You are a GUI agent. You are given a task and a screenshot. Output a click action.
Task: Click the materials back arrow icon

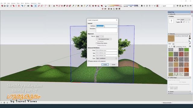click(x=169, y=46)
